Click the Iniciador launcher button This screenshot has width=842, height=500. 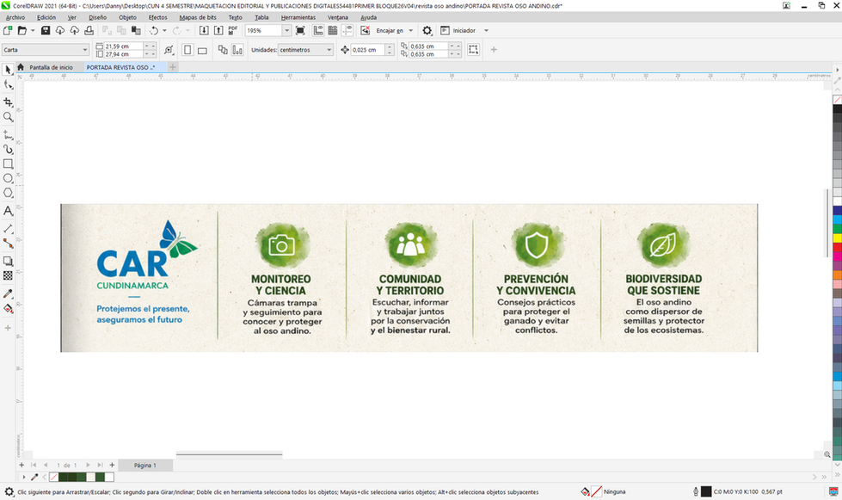pyautogui.click(x=464, y=31)
